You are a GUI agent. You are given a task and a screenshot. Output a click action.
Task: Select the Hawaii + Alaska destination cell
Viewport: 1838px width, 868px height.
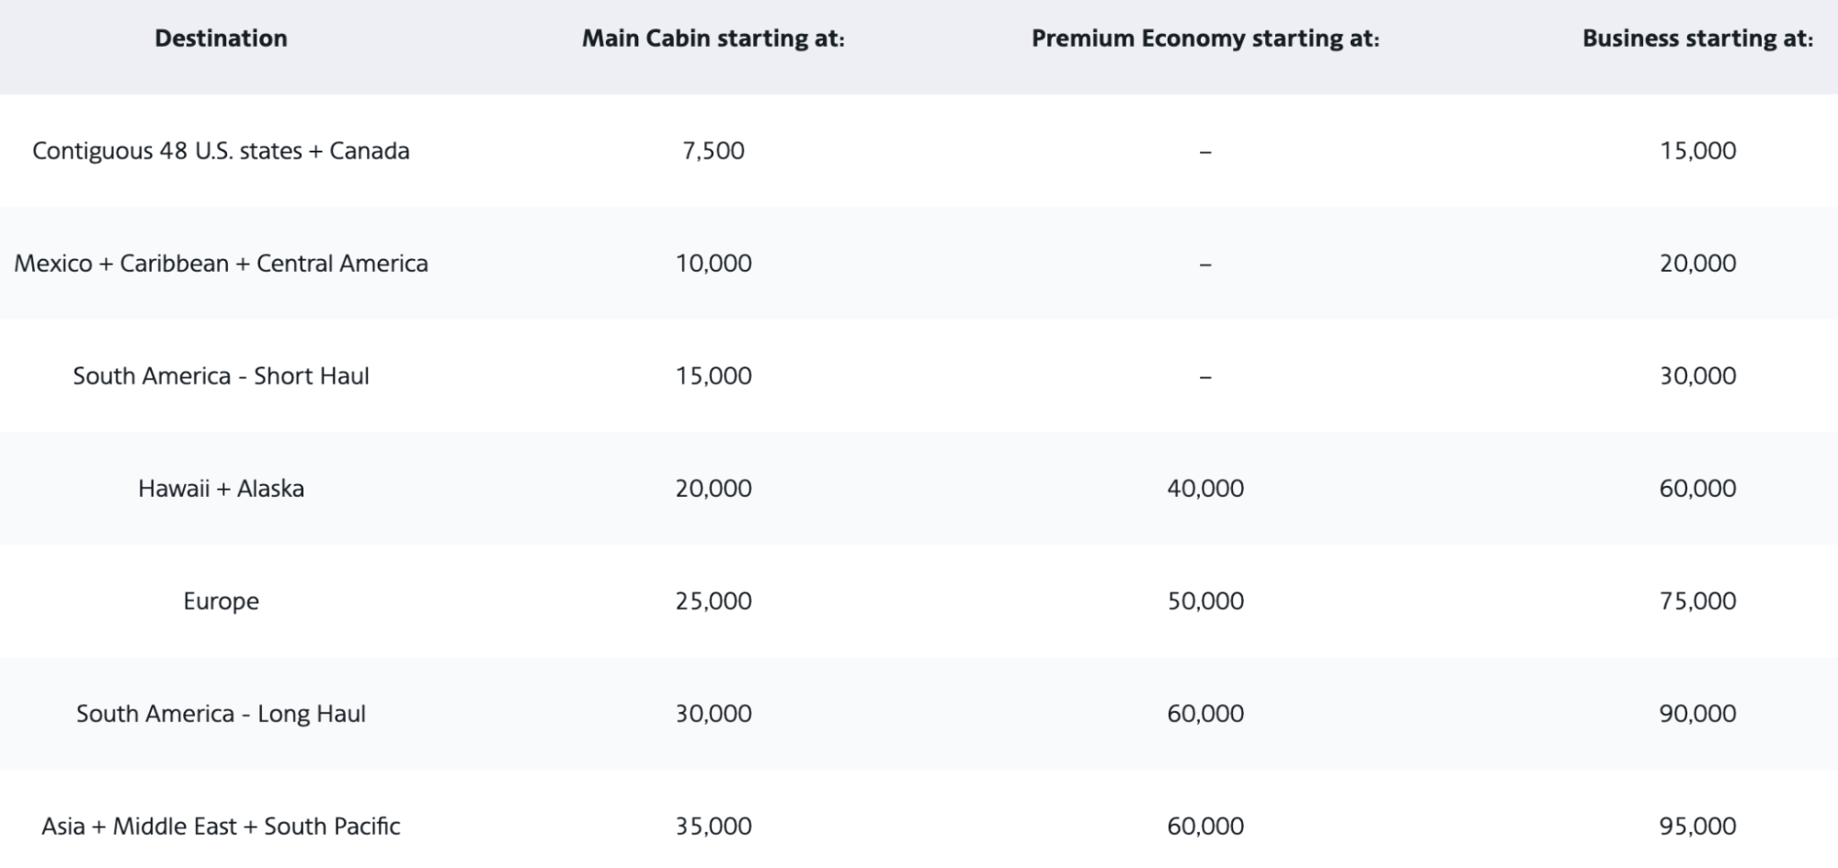point(221,489)
